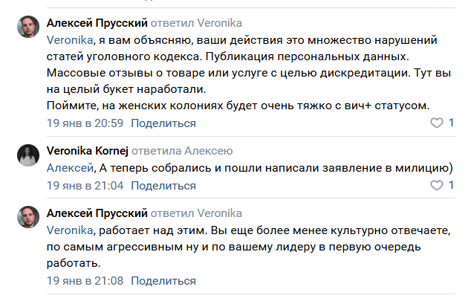
Task: Click the Veronika mention starting the first comment's text
Action: click(69, 39)
